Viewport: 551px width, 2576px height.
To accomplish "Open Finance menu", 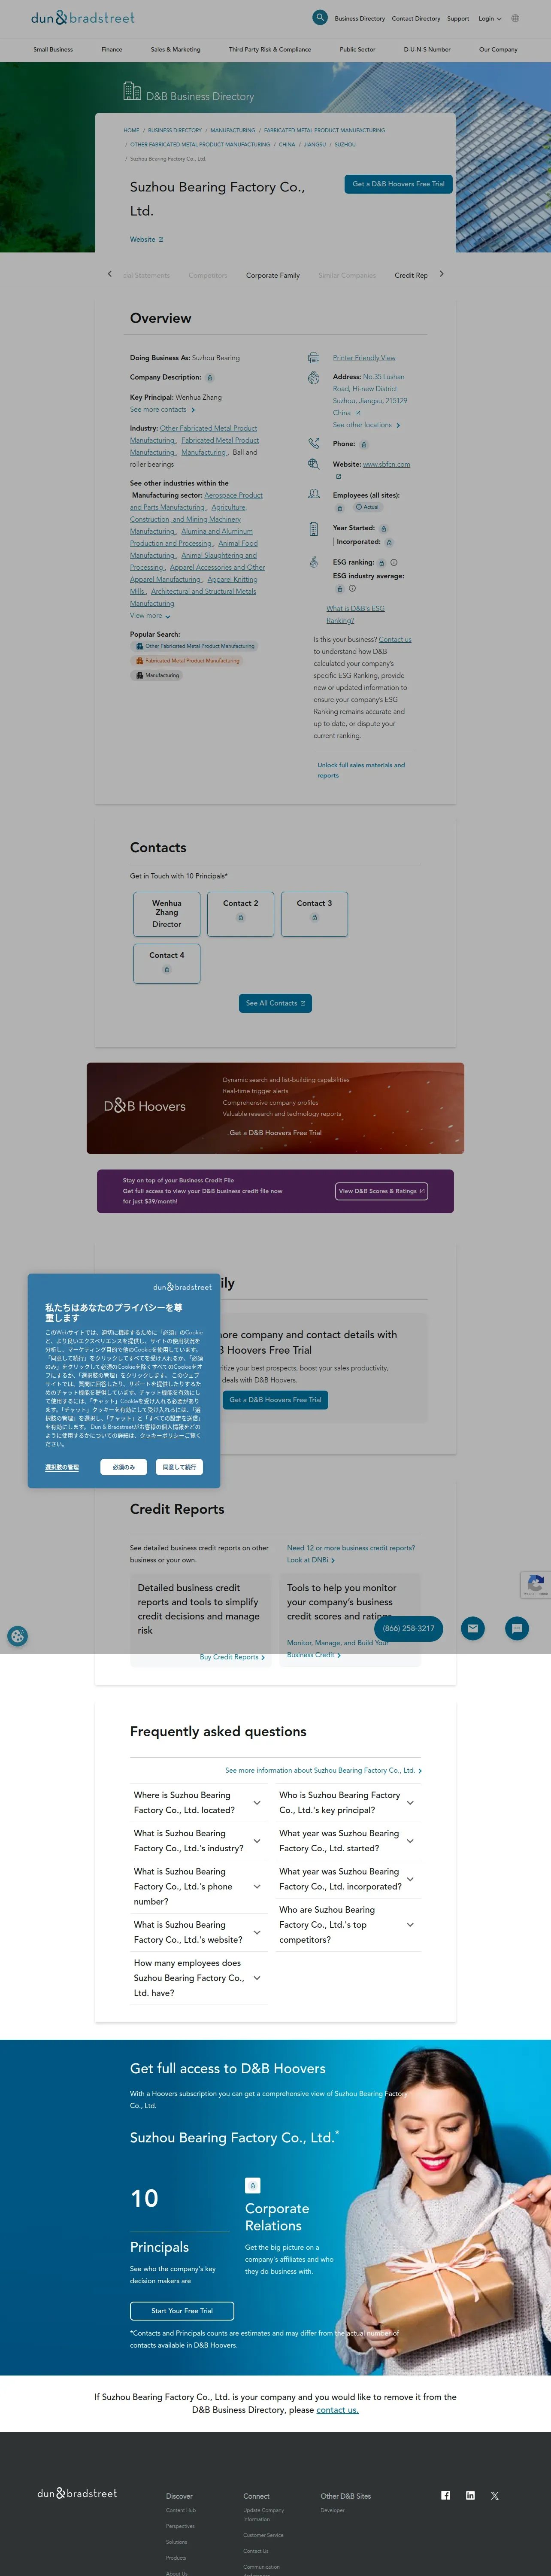I will (x=112, y=49).
